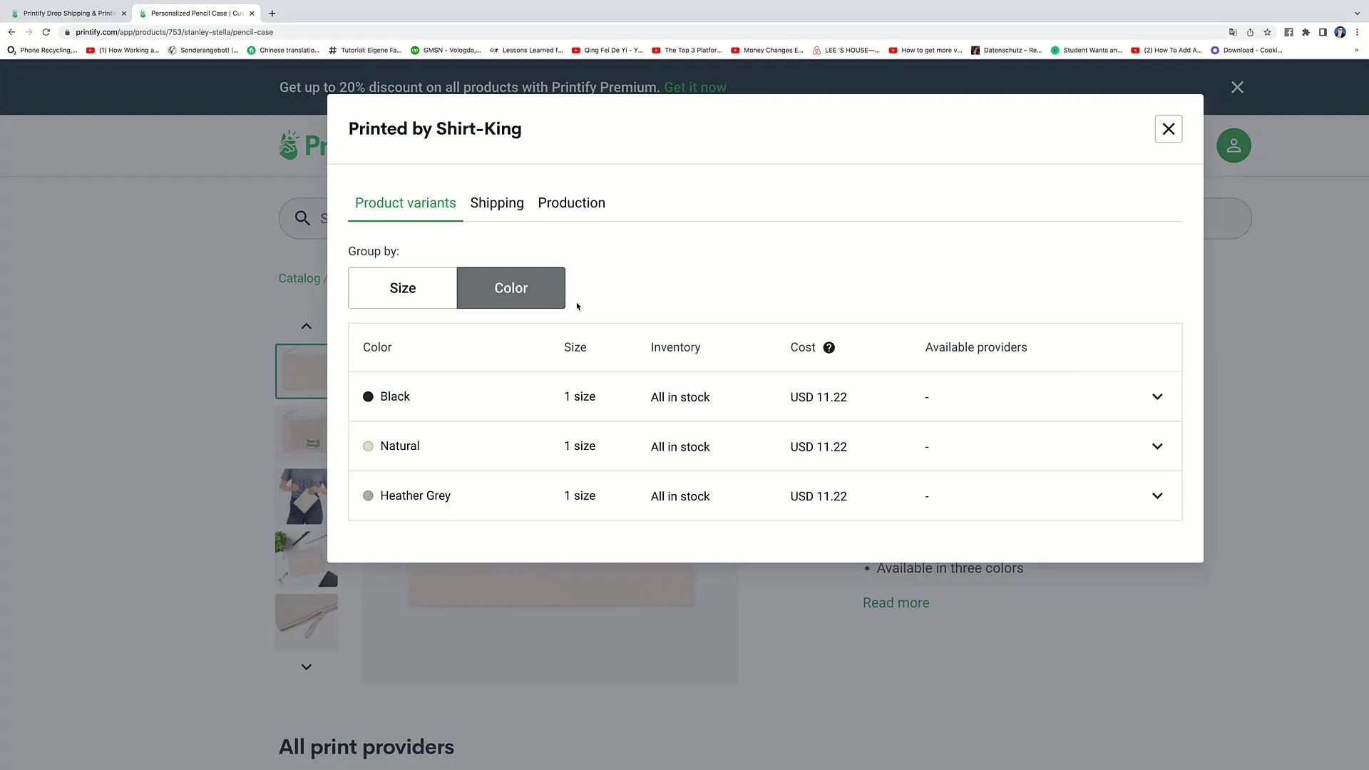Screen dimensions: 1369x770
Task: Click the share page icon in address bar
Action: (x=1250, y=32)
